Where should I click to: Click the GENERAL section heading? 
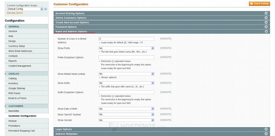click(14, 27)
